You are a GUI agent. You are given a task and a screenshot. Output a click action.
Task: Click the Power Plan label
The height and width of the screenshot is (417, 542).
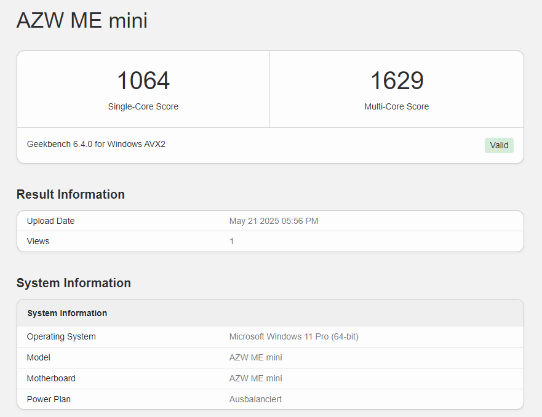(49, 399)
